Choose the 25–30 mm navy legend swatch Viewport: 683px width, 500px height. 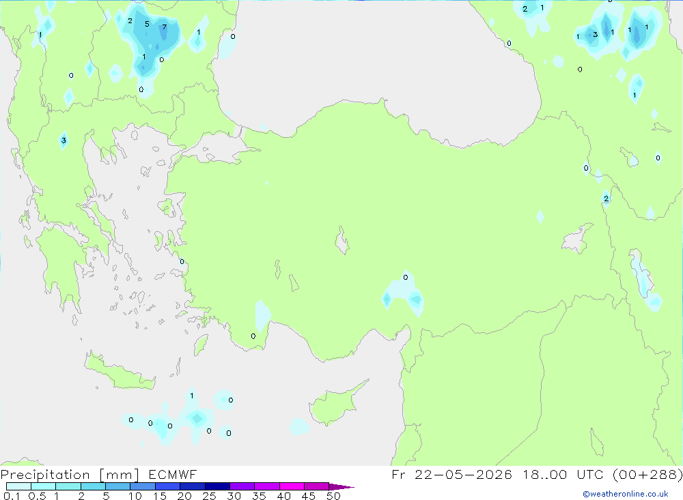point(217,486)
